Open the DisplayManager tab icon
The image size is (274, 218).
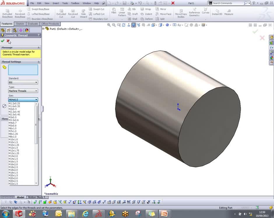tap(27, 30)
